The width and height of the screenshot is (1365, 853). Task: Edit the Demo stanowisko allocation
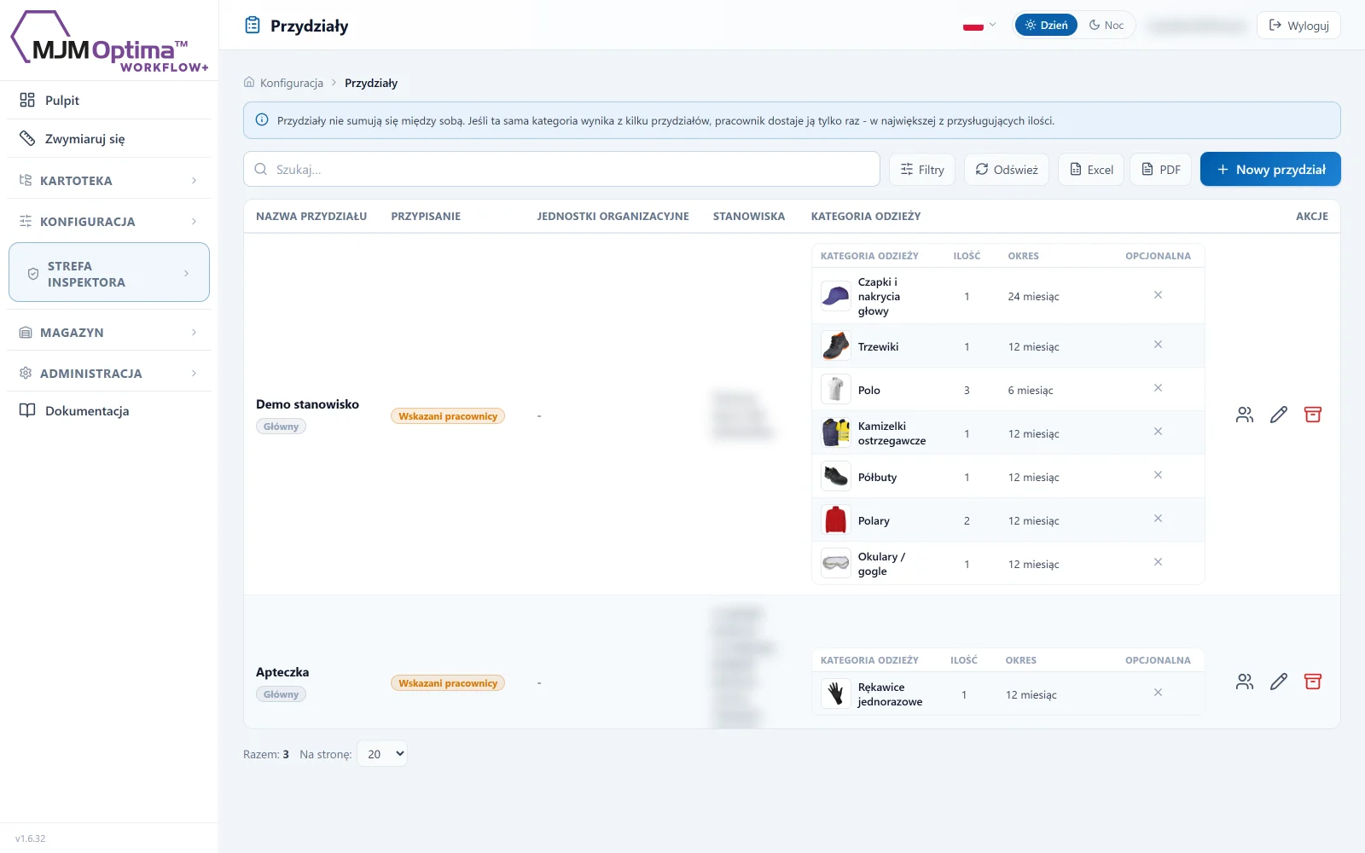1279,415
